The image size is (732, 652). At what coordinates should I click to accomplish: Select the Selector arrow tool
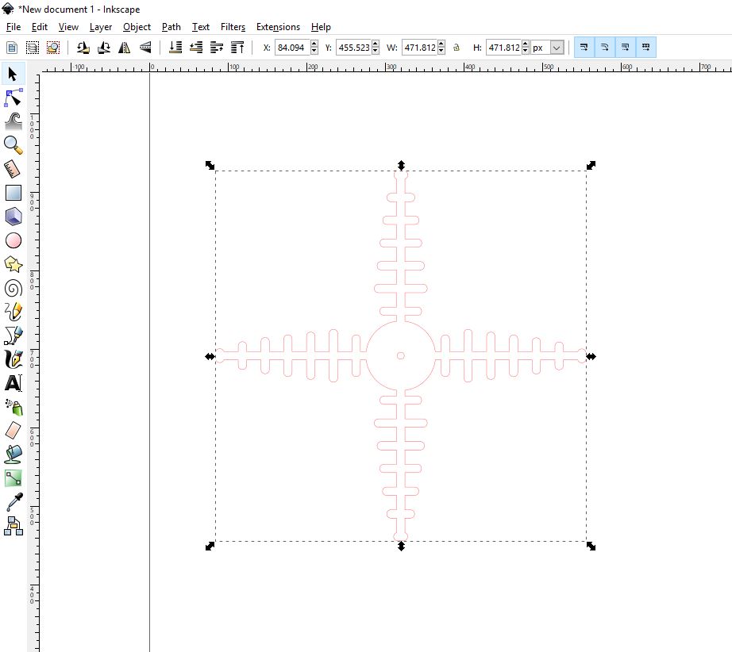(13, 74)
